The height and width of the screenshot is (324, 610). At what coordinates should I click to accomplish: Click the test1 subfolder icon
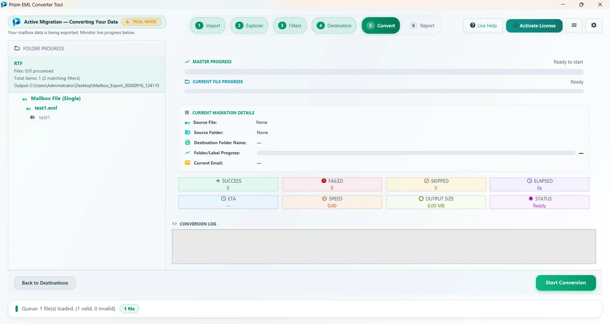pos(33,117)
